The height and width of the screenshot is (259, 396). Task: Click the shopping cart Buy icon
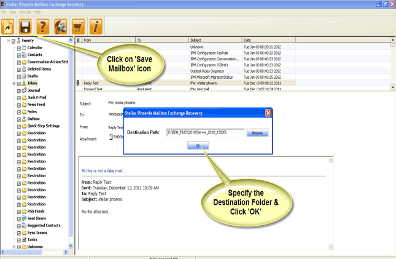pyautogui.click(x=79, y=26)
